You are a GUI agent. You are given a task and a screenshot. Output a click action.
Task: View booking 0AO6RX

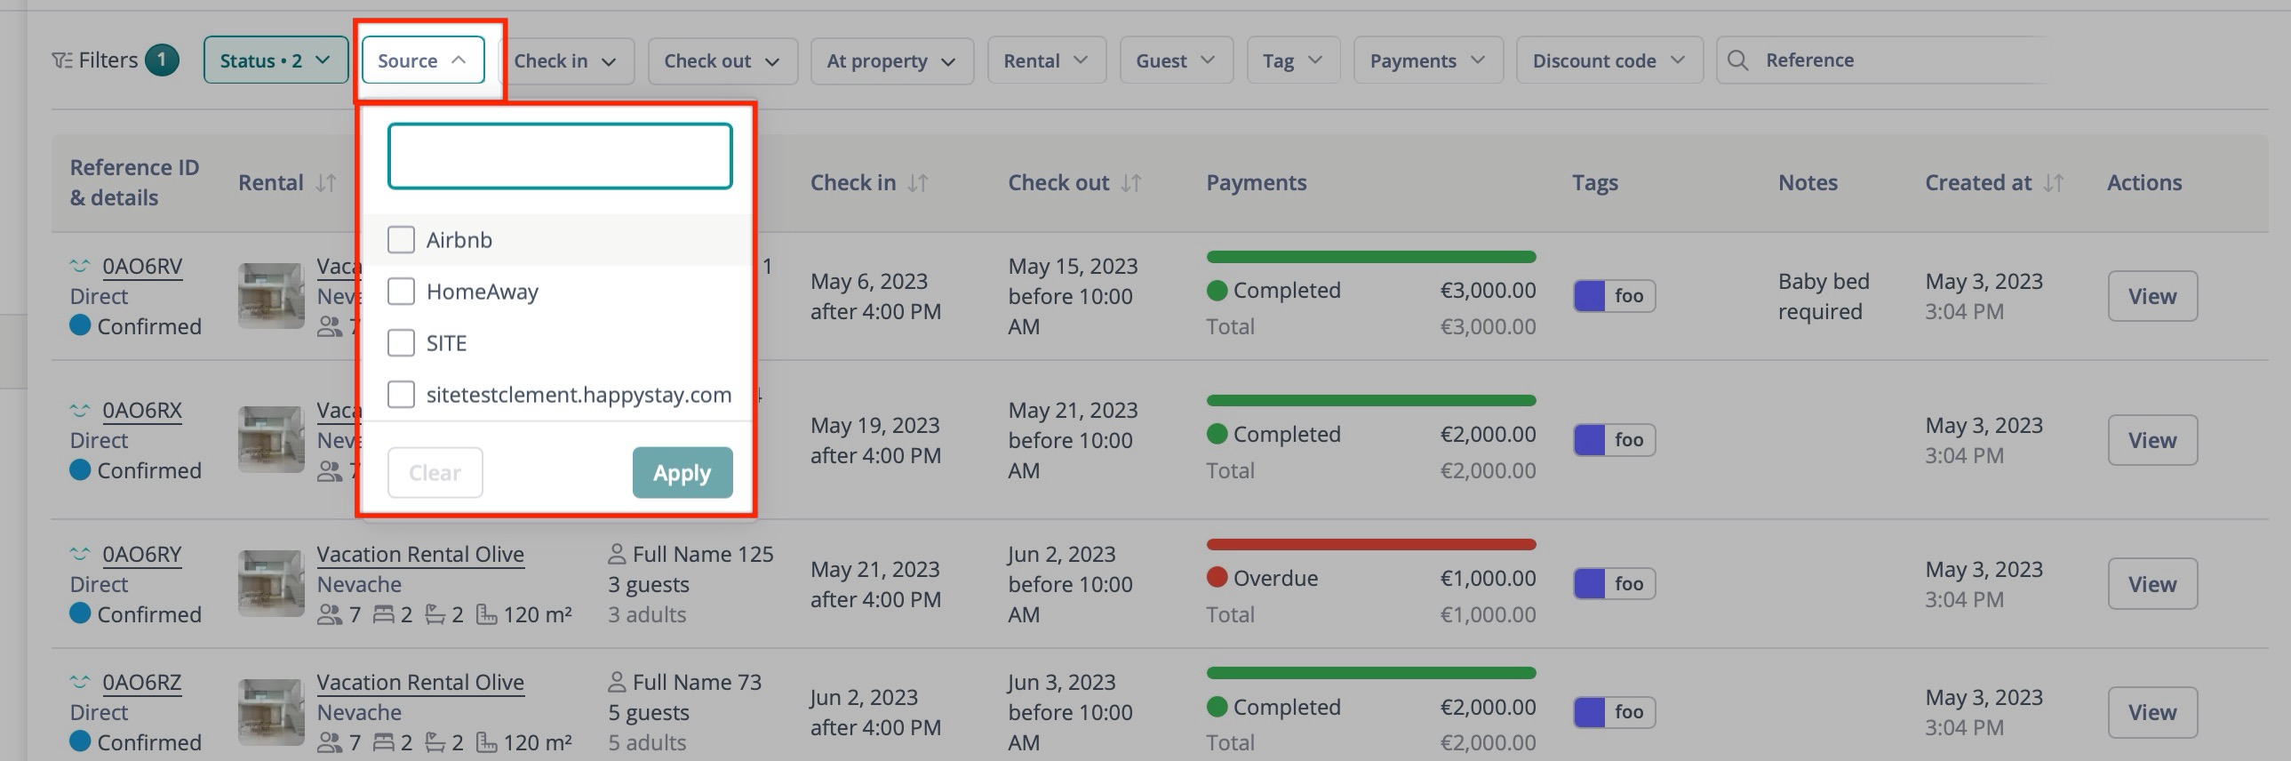(2152, 441)
